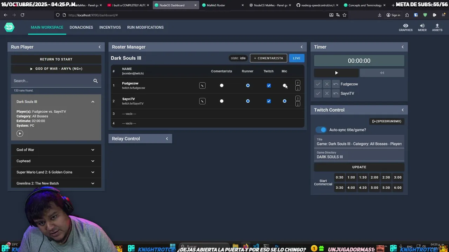The height and width of the screenshot is (252, 449).
Task: Move SayviTV row down
Action: tap(297, 104)
